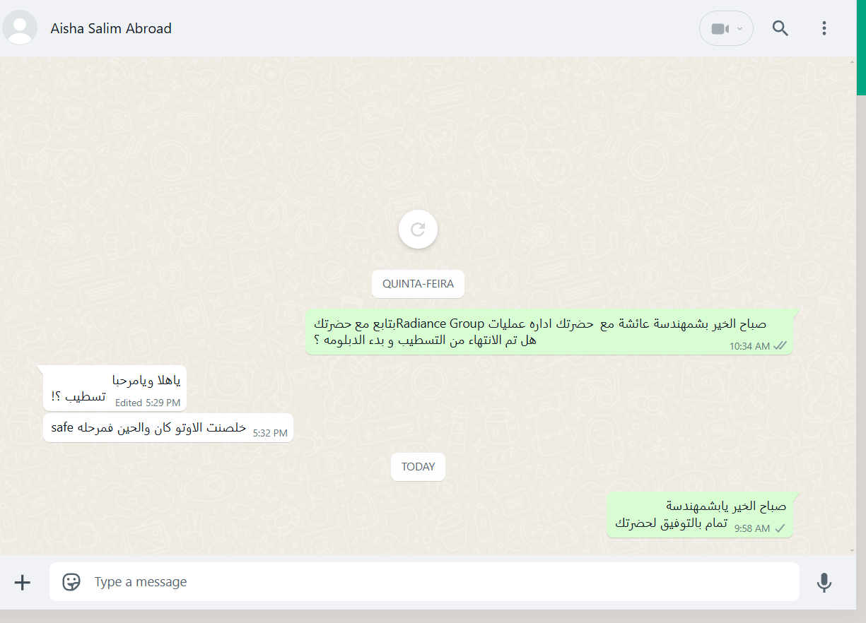Select the QUINTA-FEIRA date chip

click(418, 284)
